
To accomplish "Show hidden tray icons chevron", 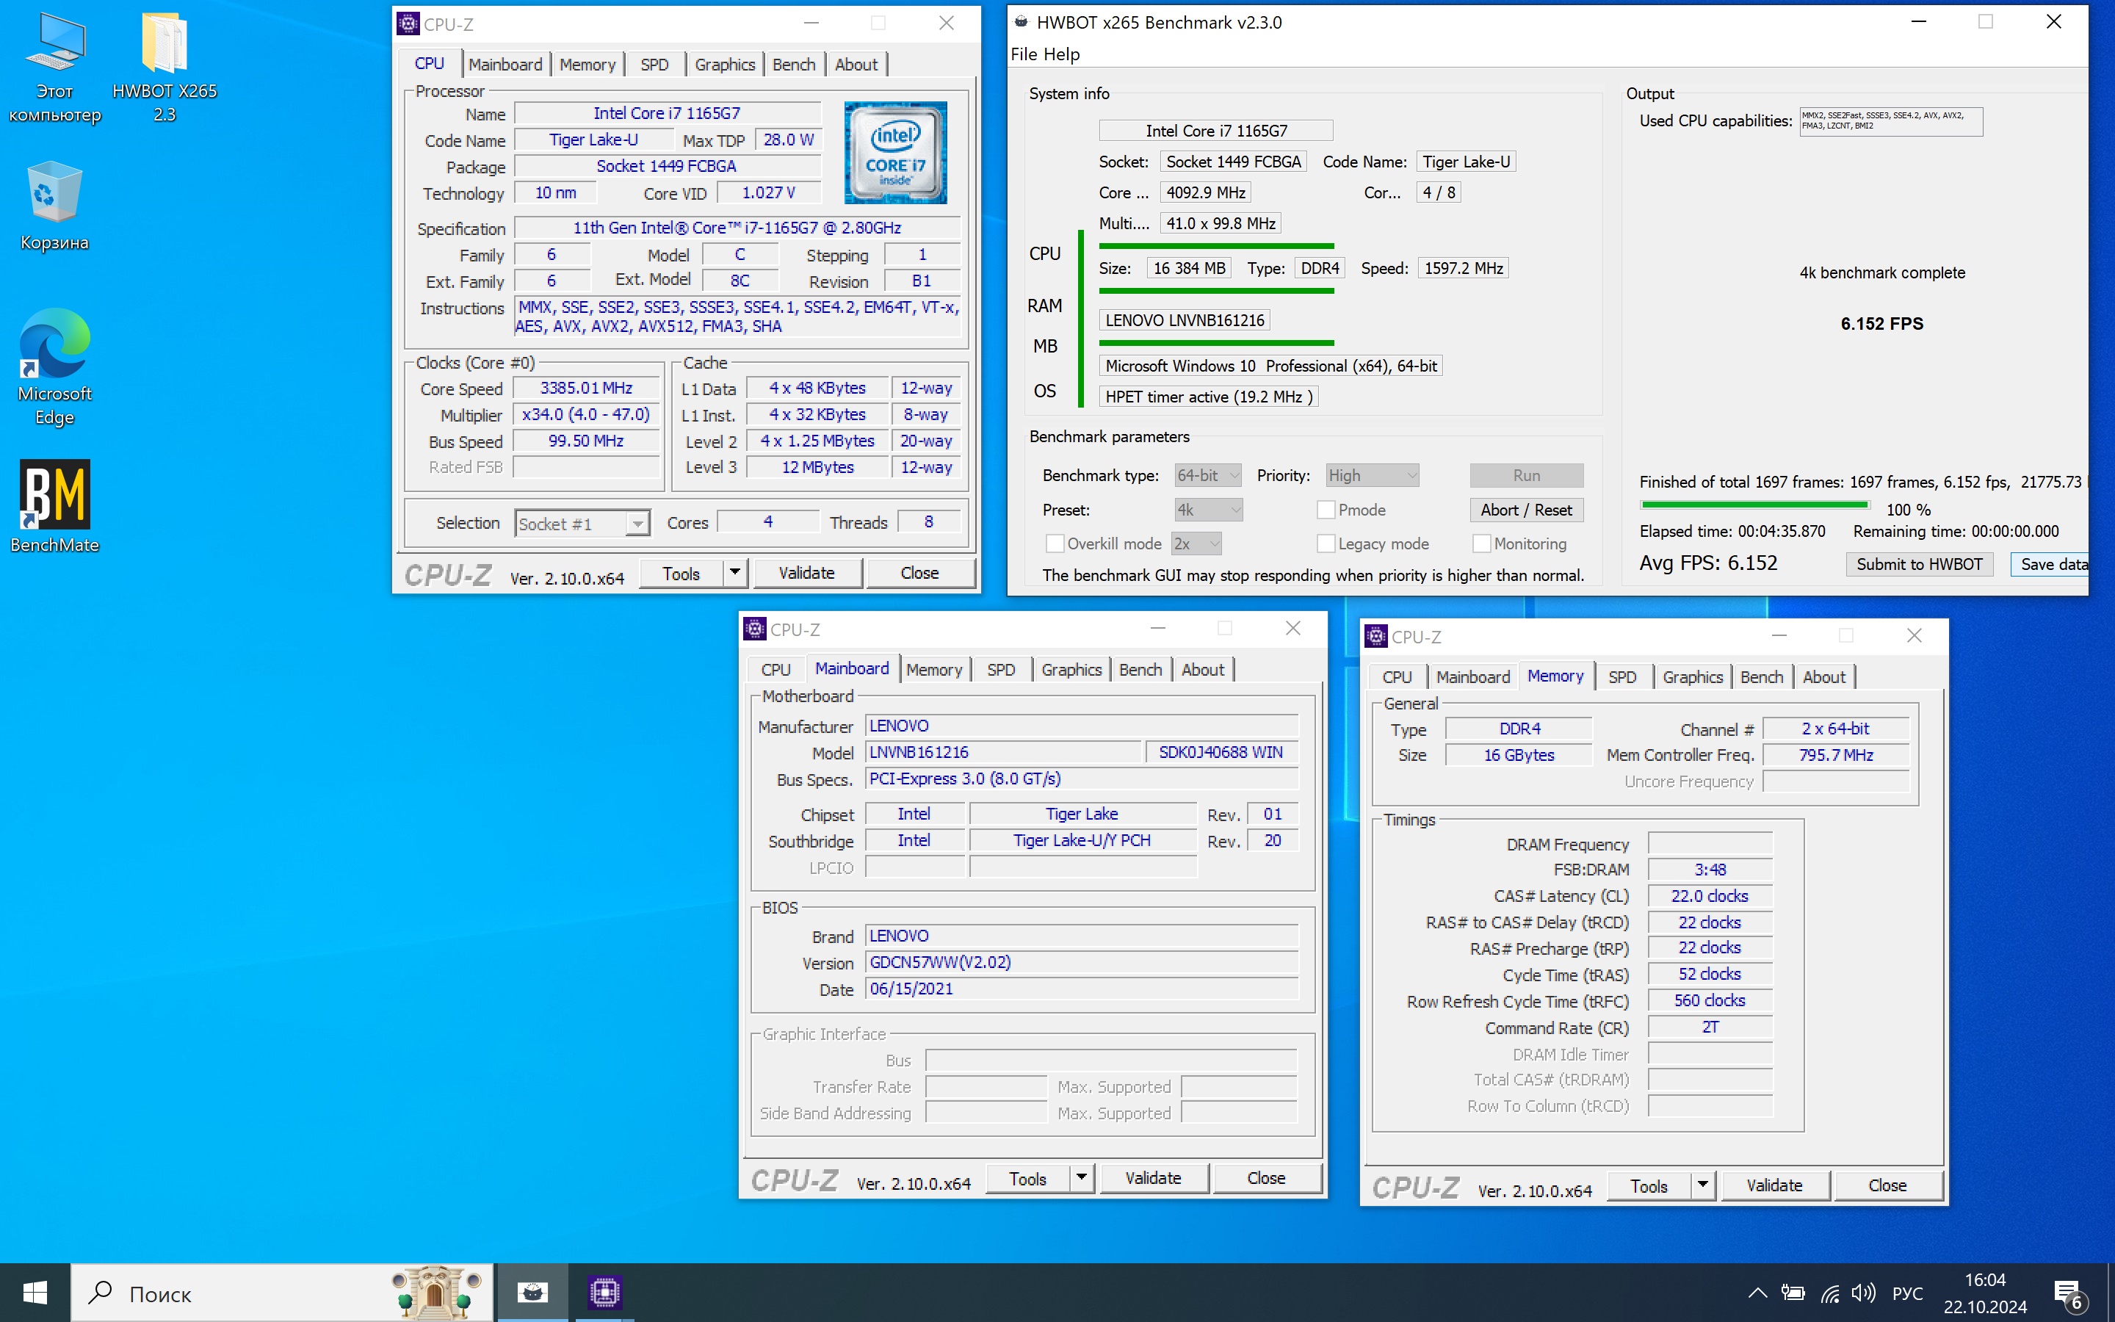I will [x=1757, y=1293].
